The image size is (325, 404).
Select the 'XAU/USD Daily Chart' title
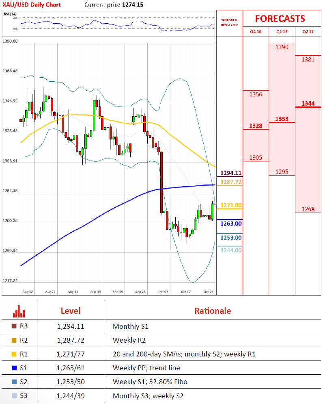coord(31,4)
